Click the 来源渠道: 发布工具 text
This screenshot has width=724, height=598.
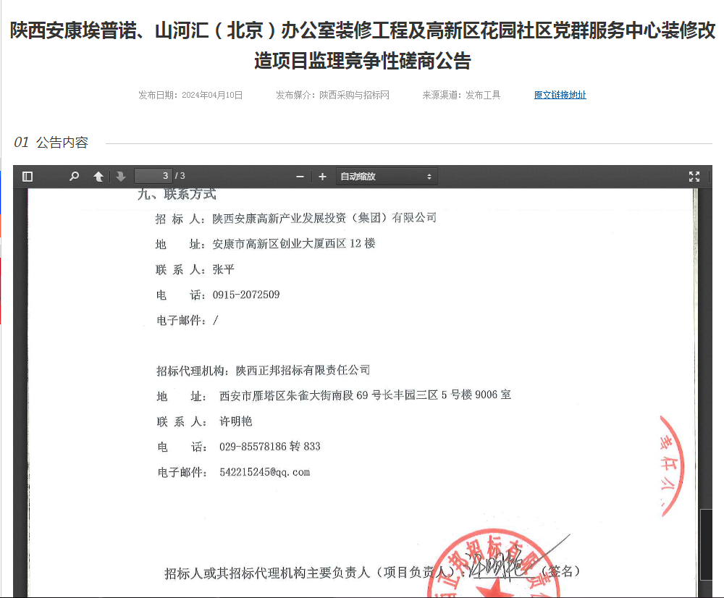pyautogui.click(x=461, y=95)
